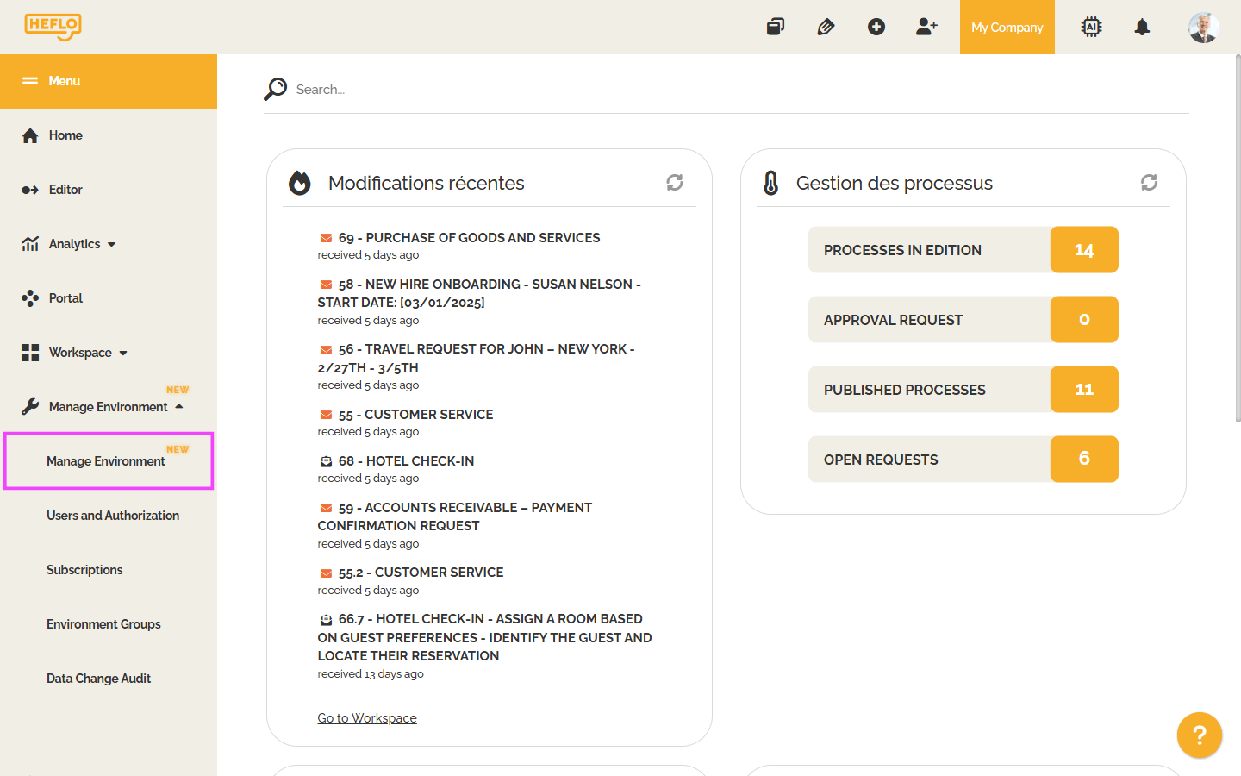Screen dimensions: 1241x776
Task: Open 59 - Accounts Receivable item
Action: point(455,516)
